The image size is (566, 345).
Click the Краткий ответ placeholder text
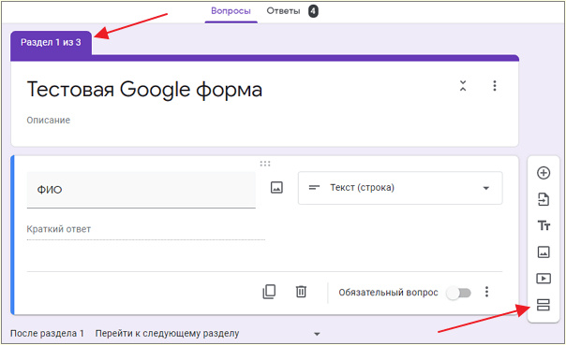pyautogui.click(x=58, y=229)
